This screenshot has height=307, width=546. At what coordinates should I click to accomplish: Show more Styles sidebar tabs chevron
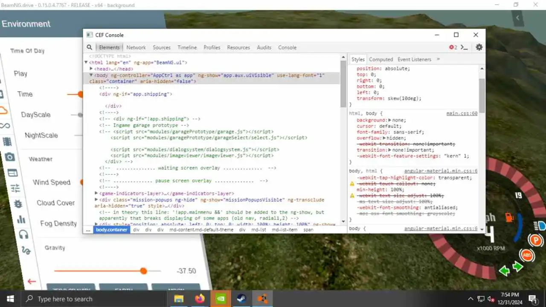click(x=438, y=59)
